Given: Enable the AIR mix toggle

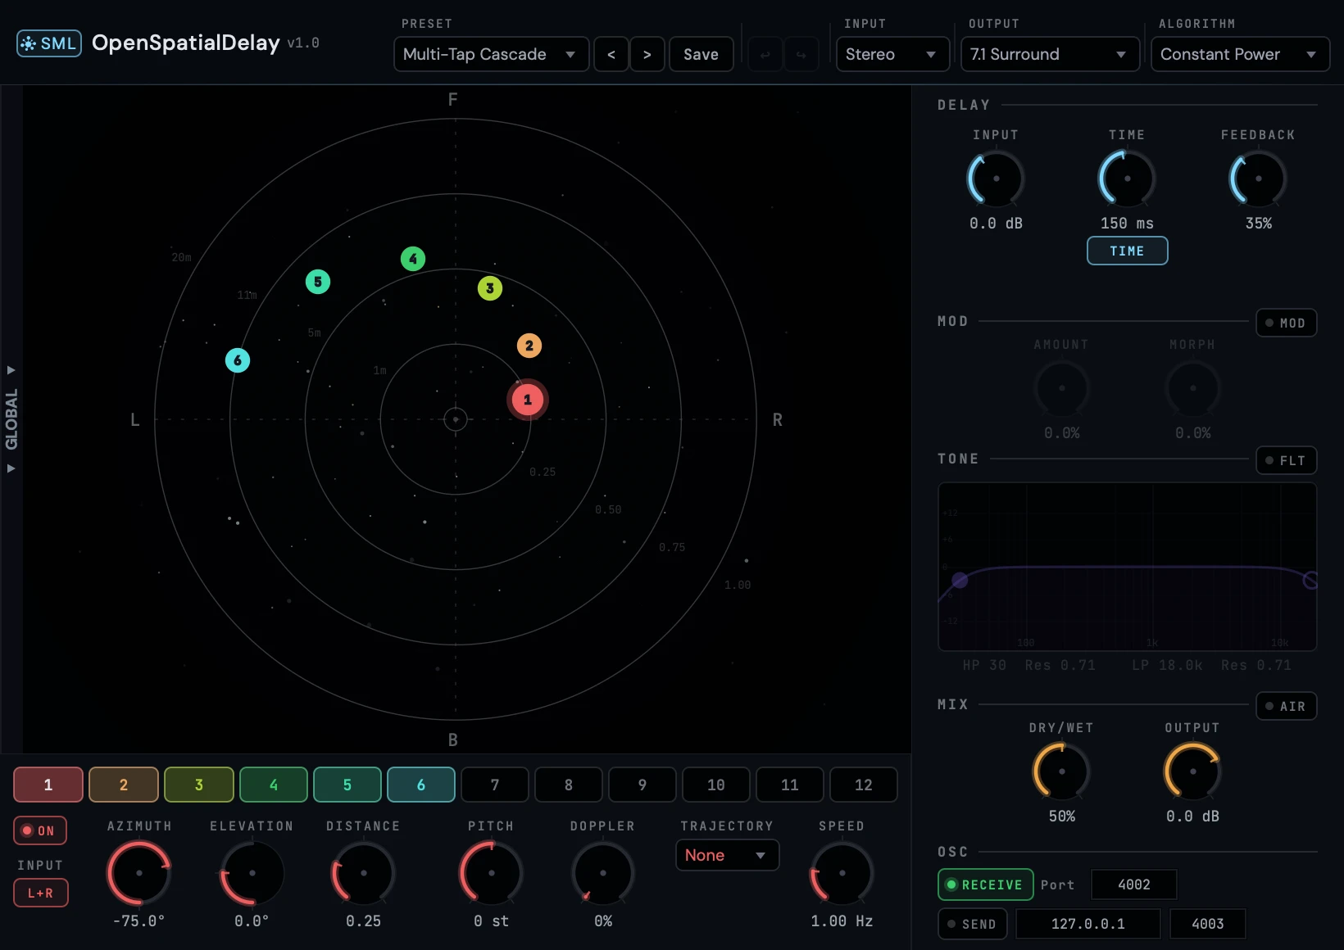Looking at the screenshot, I should [1286, 706].
